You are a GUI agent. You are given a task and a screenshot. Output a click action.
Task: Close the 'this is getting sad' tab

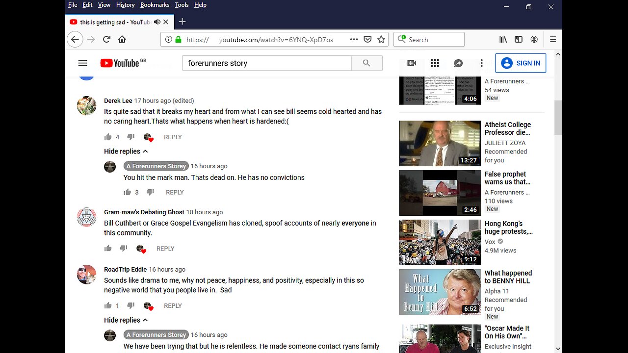point(166,22)
